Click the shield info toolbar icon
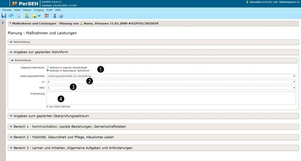Viewport: 301px width, 161px height. click(x=54, y=16)
